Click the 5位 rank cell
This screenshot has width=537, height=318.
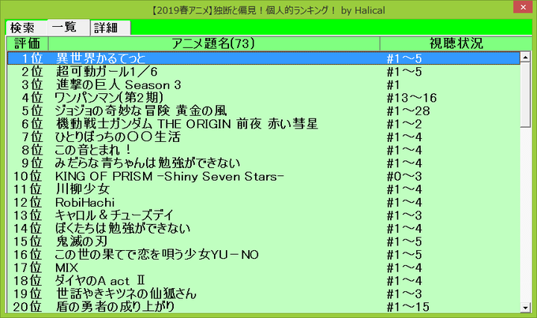pyautogui.click(x=32, y=111)
